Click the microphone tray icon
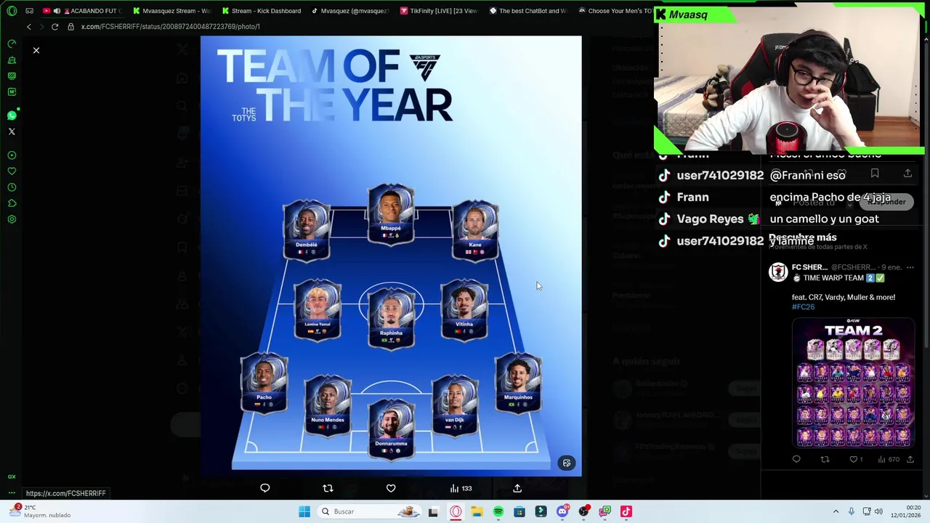930x523 pixels. 852,511
